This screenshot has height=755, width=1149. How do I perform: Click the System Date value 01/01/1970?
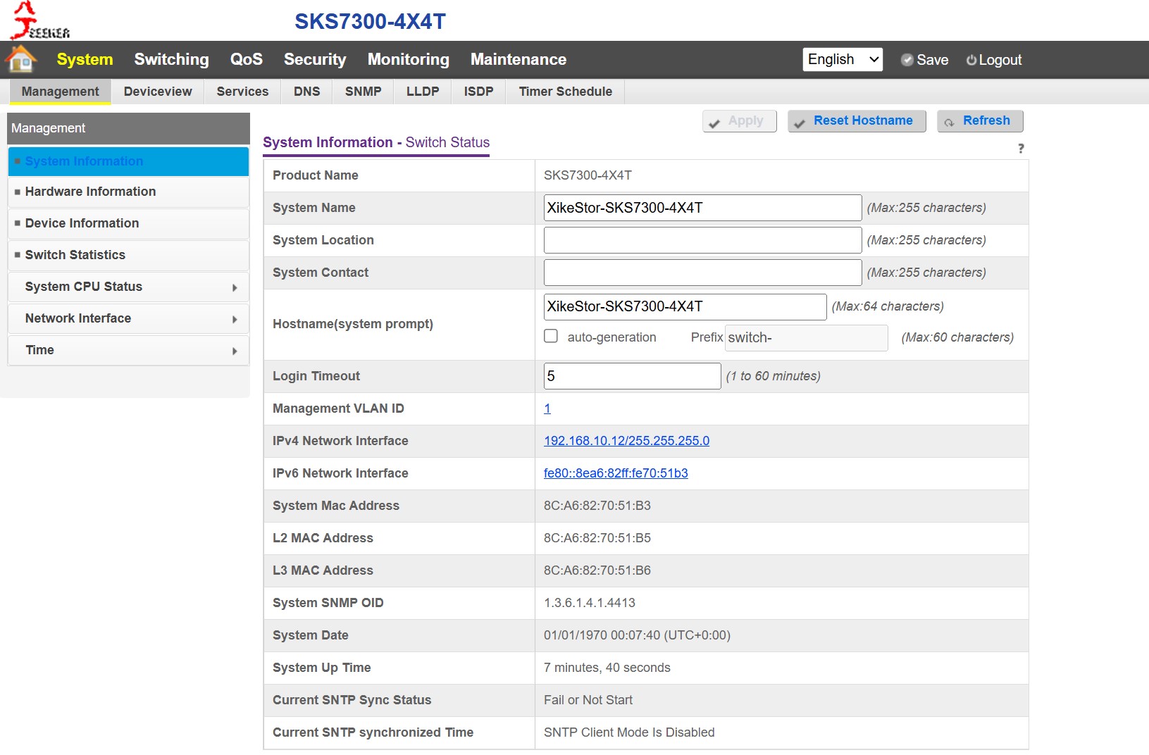[637, 635]
